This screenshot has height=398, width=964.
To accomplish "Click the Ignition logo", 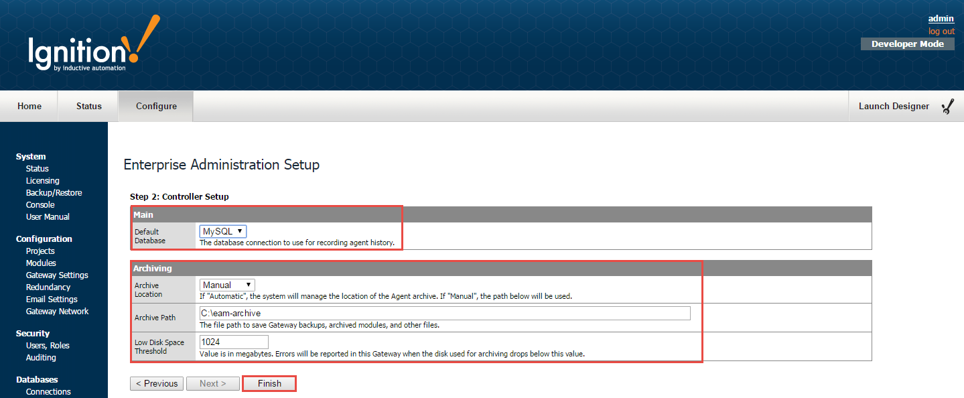I will coord(94,44).
